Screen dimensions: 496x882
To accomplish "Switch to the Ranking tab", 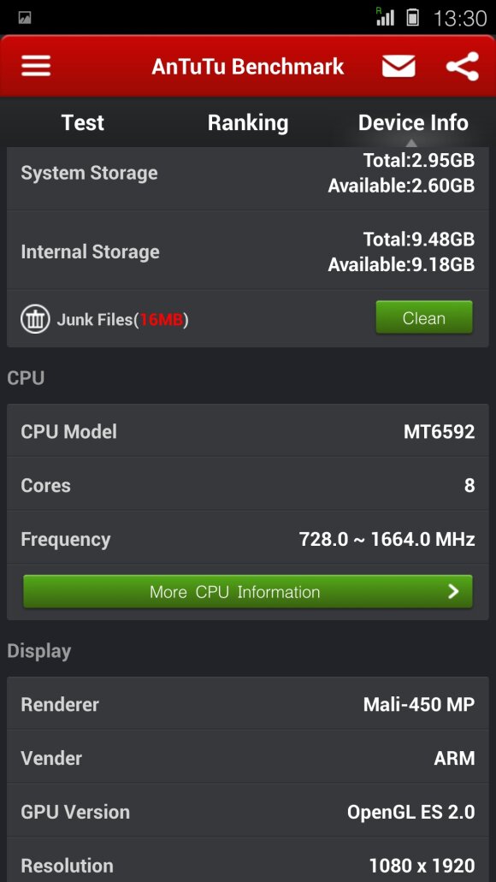I will pos(248,122).
